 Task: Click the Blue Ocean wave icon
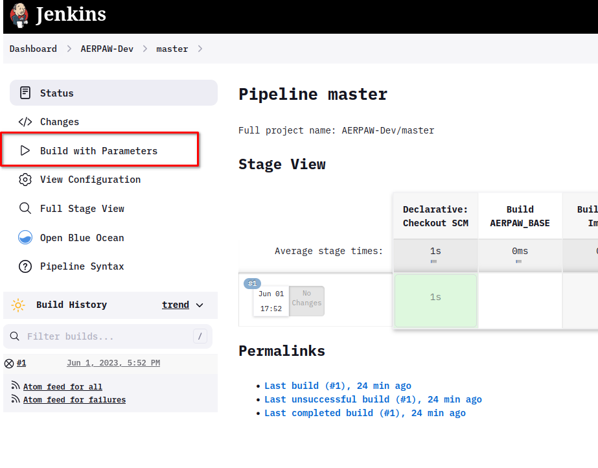click(x=25, y=237)
